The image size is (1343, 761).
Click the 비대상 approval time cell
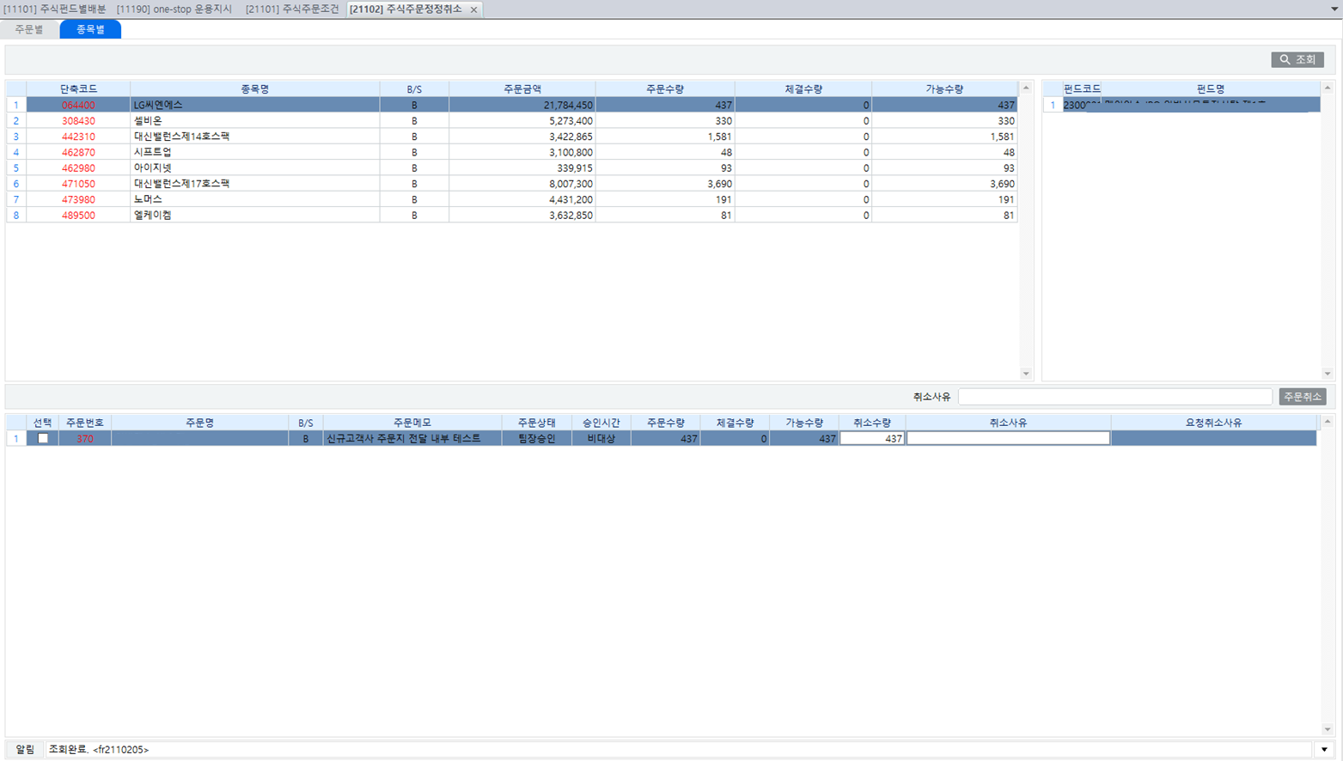click(601, 438)
